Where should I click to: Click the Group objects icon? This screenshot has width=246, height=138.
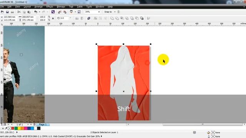pyautogui.click(x=95, y=18)
